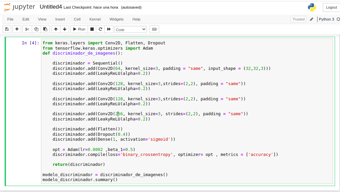340x192 pixels.
Task: Open the Widgets menu
Action: 116,19
